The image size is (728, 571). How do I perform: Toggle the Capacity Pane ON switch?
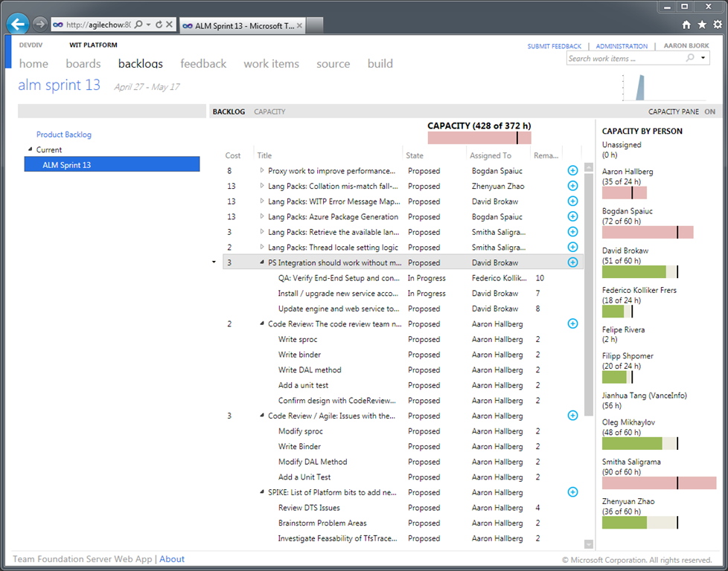click(709, 112)
